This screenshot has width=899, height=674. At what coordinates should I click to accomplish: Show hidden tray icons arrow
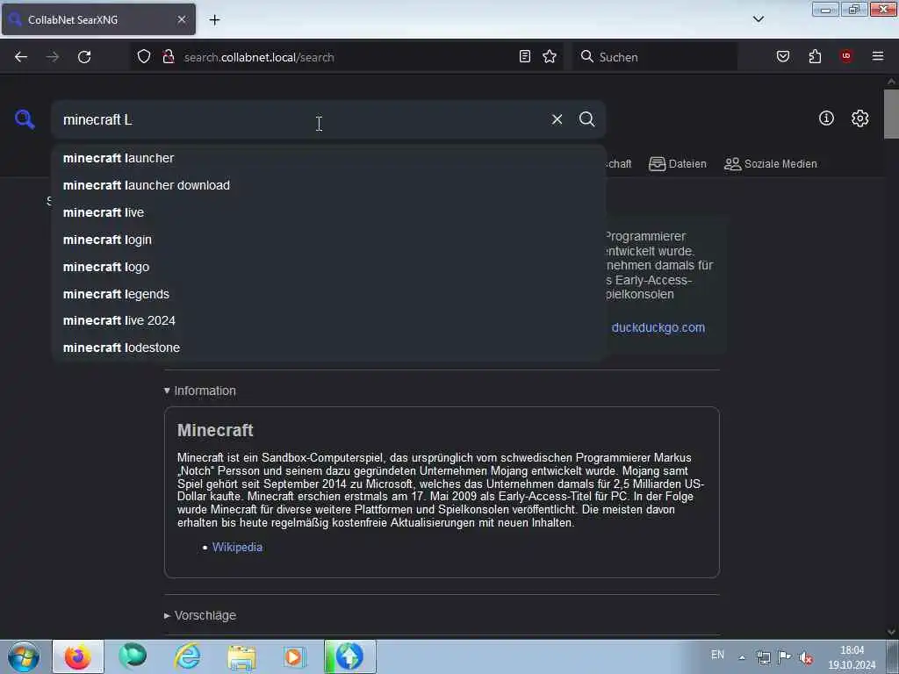click(742, 657)
